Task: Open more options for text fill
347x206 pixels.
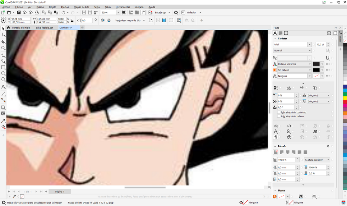Action: coord(328,64)
